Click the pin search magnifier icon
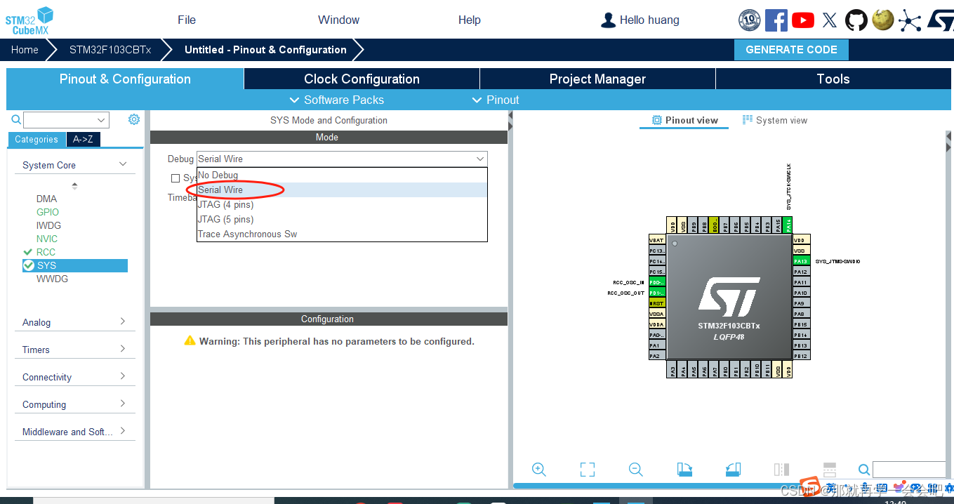 click(864, 470)
